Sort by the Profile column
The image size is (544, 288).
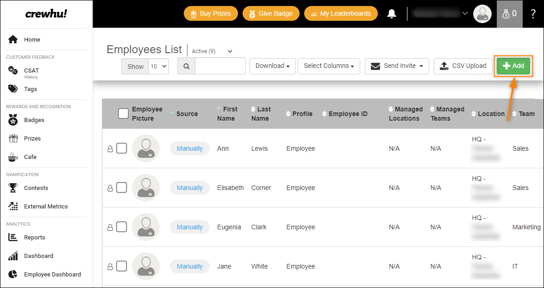pyautogui.click(x=299, y=114)
